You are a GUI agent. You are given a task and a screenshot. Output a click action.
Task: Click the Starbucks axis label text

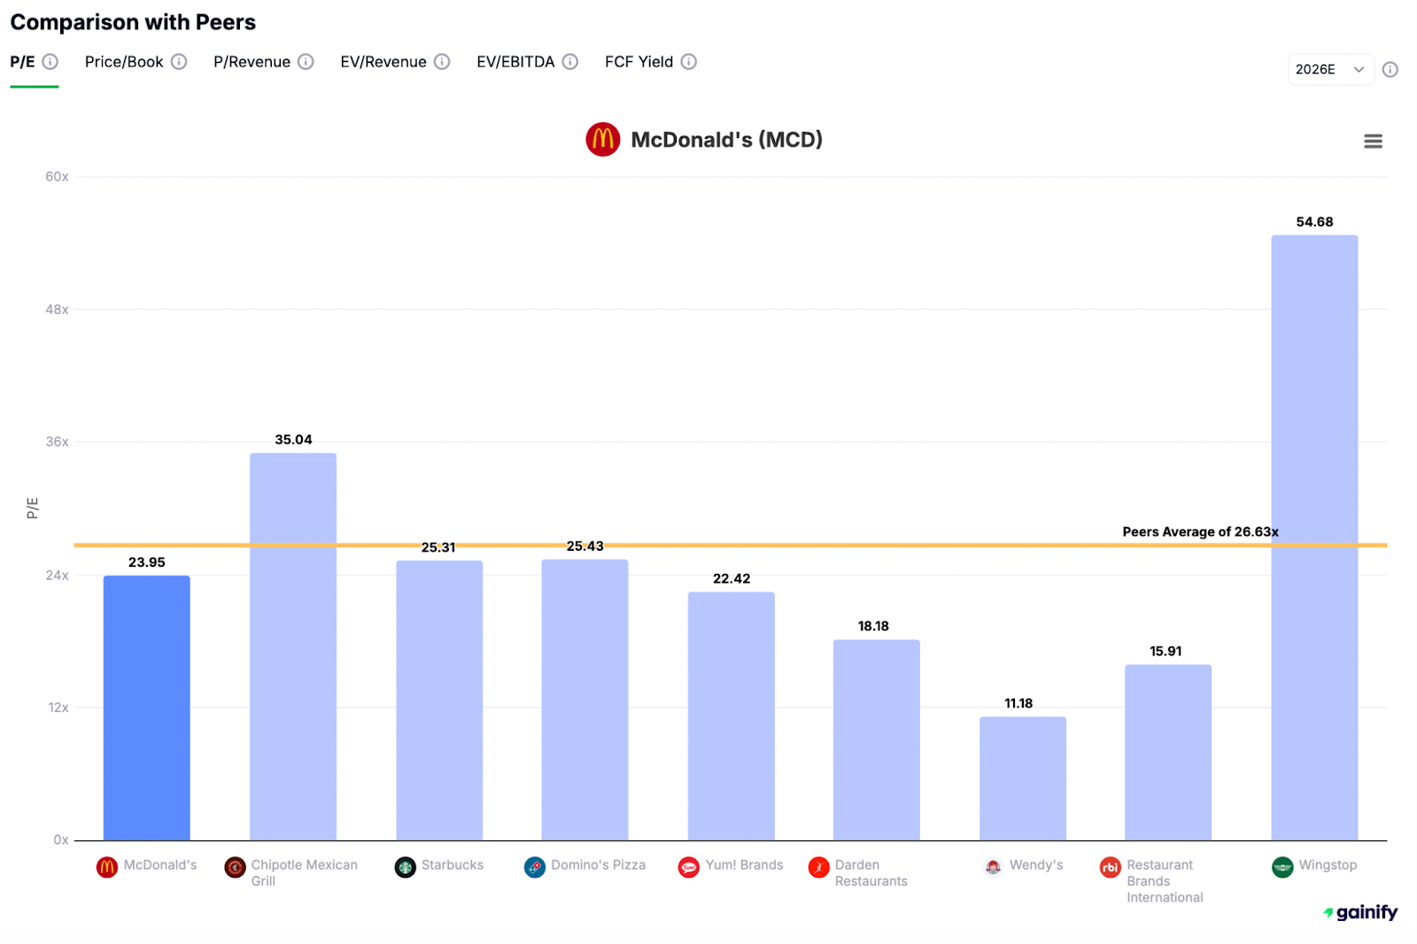(453, 865)
